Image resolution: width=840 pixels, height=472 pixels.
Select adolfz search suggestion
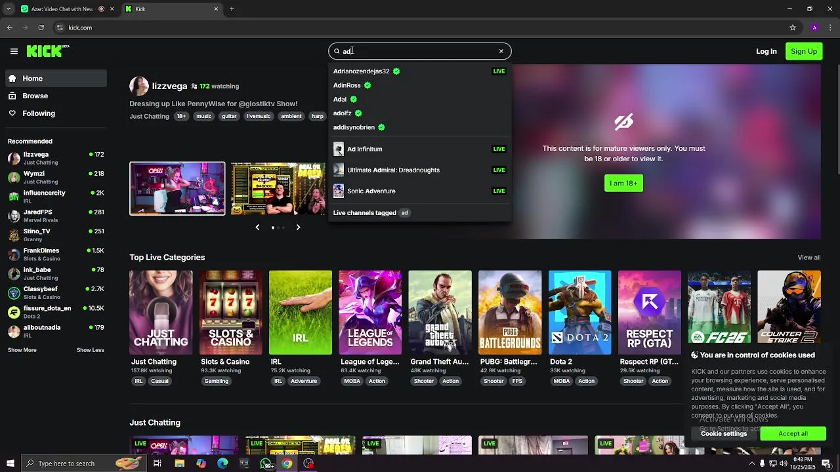point(419,113)
